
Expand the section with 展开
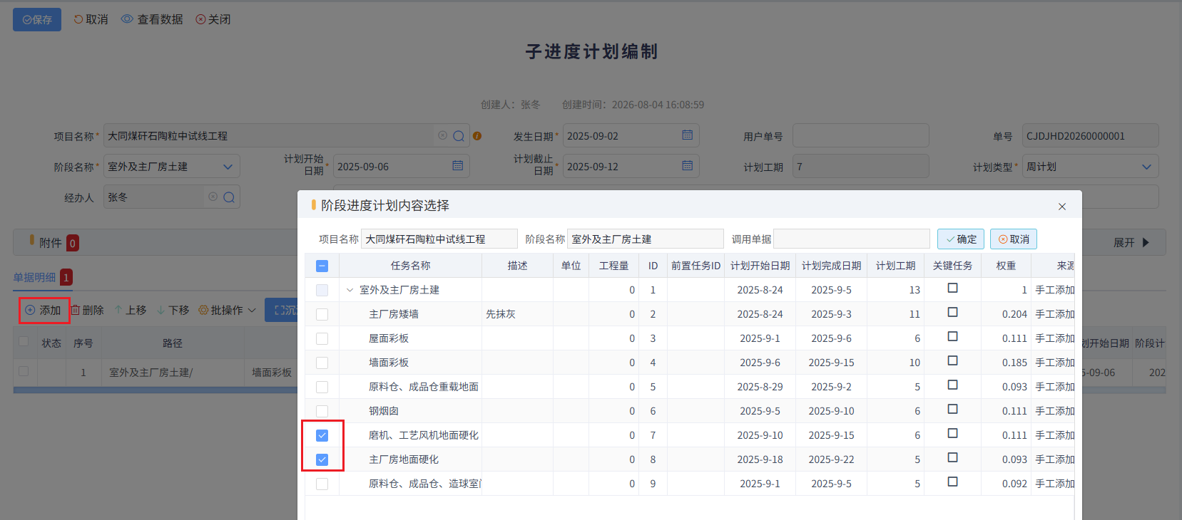pyautogui.click(x=1131, y=243)
